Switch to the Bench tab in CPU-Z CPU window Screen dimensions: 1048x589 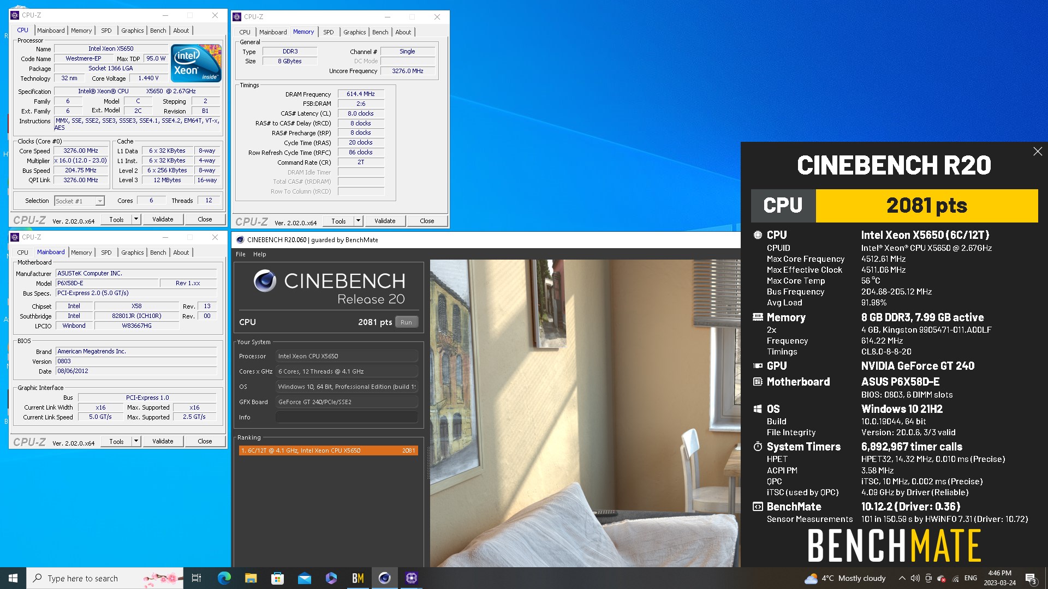(158, 31)
